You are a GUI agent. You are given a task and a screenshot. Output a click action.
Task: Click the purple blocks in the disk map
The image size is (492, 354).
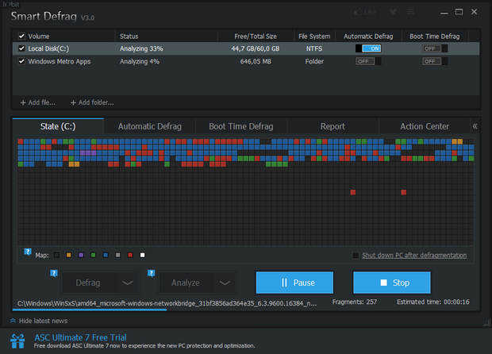88,153
